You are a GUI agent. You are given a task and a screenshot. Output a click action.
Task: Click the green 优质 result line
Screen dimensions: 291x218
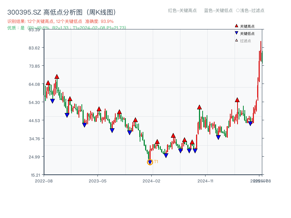[67, 28]
